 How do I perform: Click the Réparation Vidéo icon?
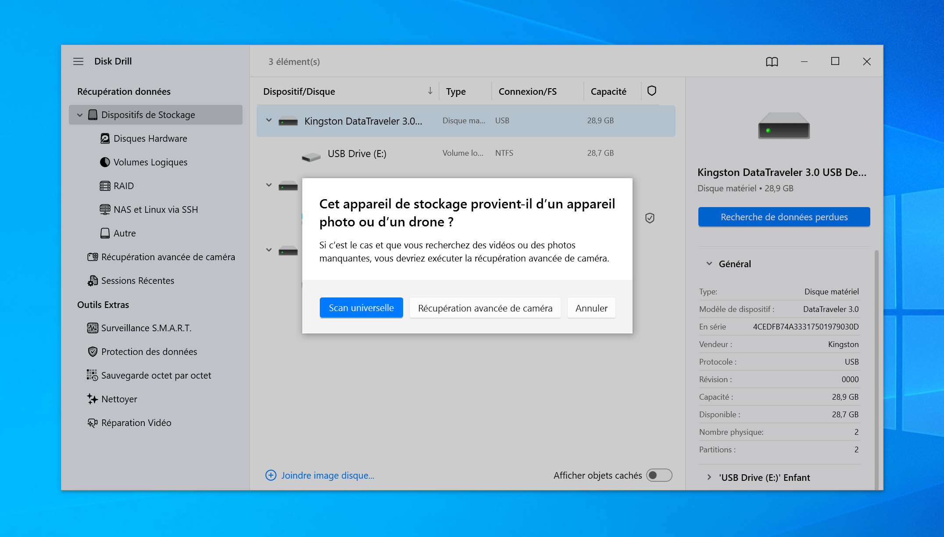[93, 423]
